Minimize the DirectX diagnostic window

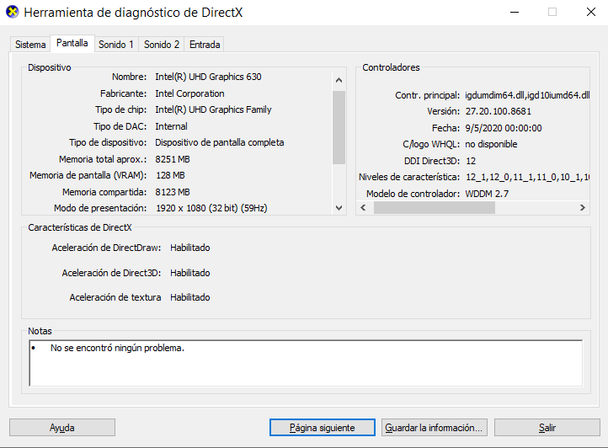click(515, 12)
